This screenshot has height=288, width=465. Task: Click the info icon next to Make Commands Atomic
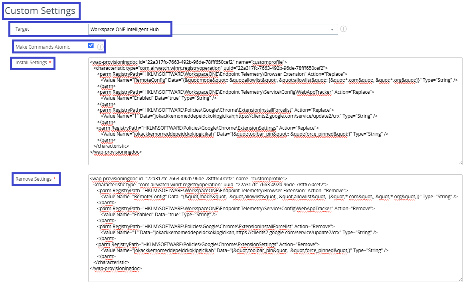100,47
